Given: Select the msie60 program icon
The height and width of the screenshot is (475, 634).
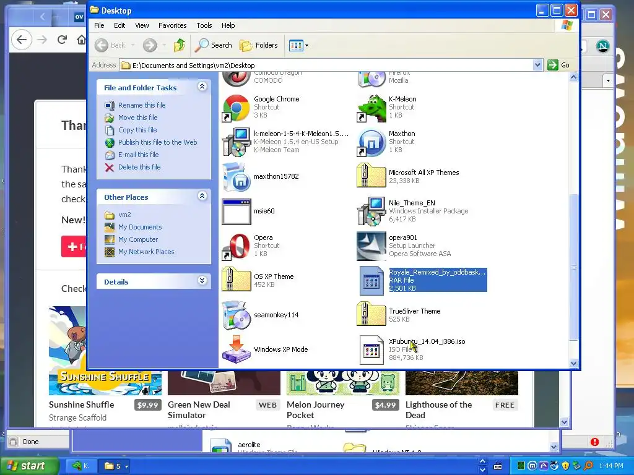Looking at the screenshot, I should 236,212.
